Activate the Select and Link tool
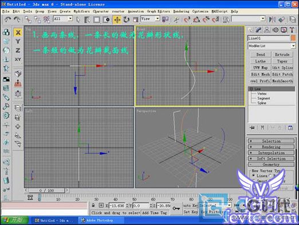The height and width of the screenshot is (225, 299). [x=28, y=20]
